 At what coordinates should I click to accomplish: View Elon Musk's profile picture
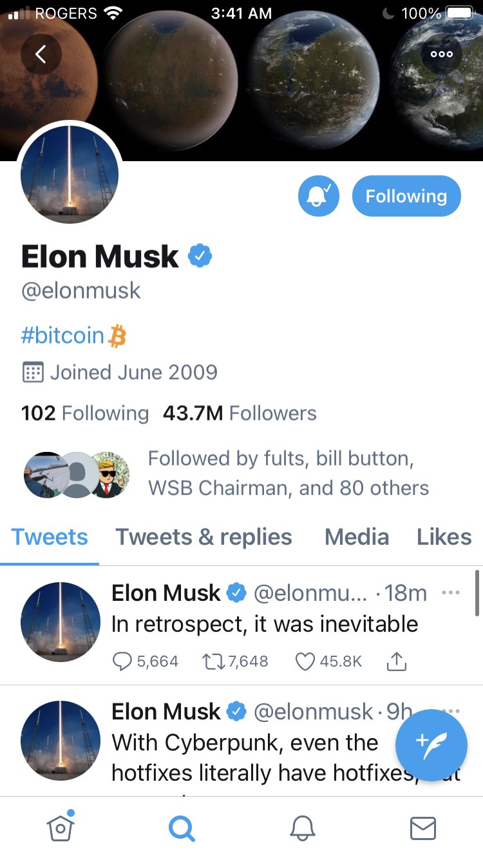(70, 174)
